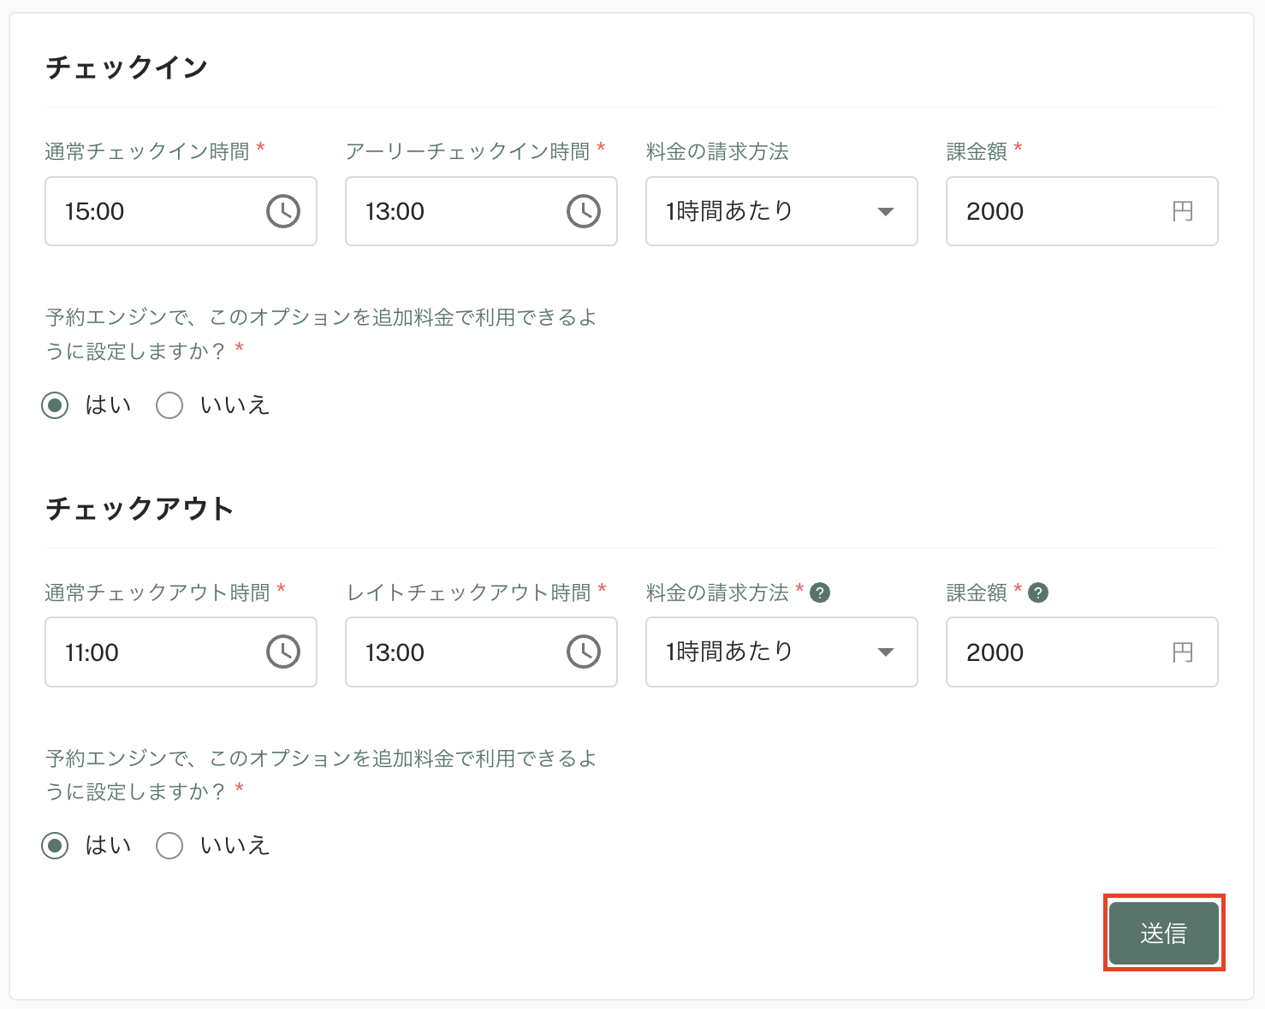Click yen symbol in checkout 課金額 field
This screenshot has height=1009, width=1265.
click(1183, 652)
